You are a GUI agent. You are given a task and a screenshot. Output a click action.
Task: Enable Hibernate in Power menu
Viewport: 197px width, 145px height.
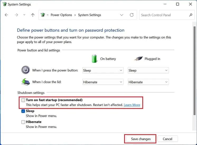pos(23,122)
